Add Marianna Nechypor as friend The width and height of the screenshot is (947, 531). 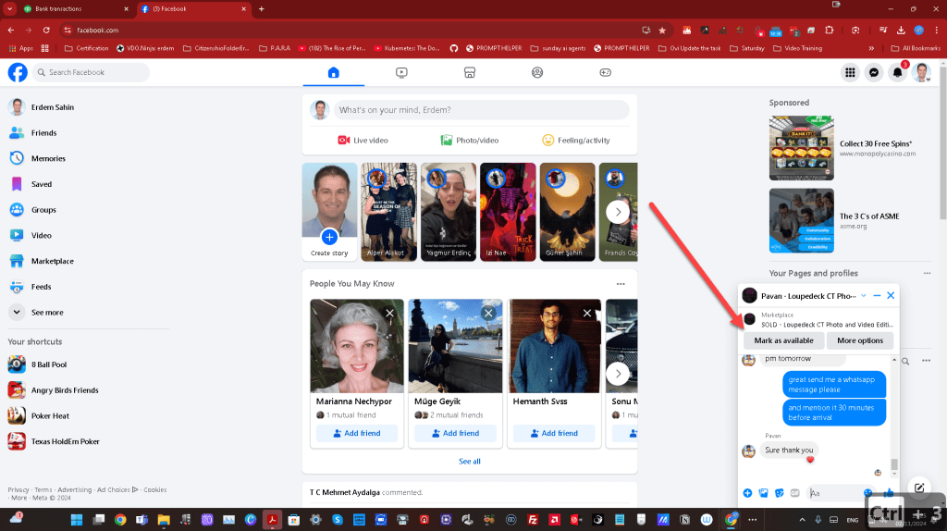[x=357, y=433]
